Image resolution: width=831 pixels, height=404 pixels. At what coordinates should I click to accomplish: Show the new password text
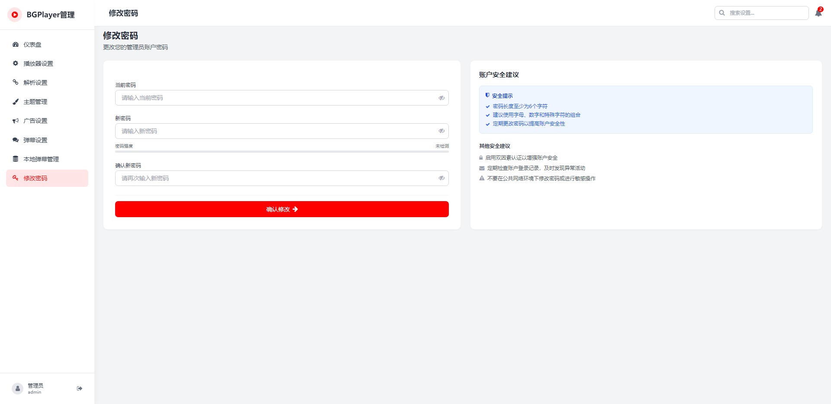(x=441, y=131)
